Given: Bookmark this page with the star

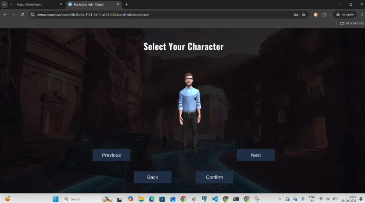Looking at the screenshot, I should 304,14.
